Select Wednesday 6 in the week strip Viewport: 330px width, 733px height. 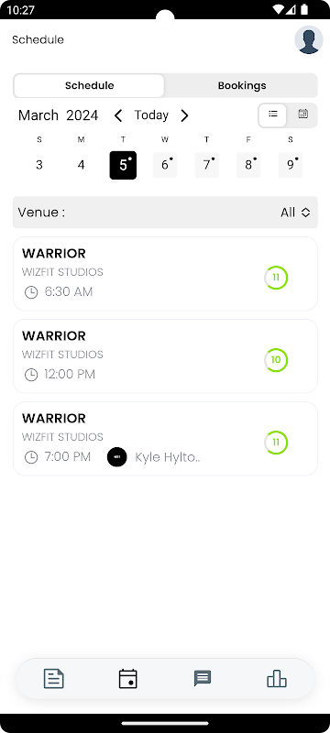[165, 165]
